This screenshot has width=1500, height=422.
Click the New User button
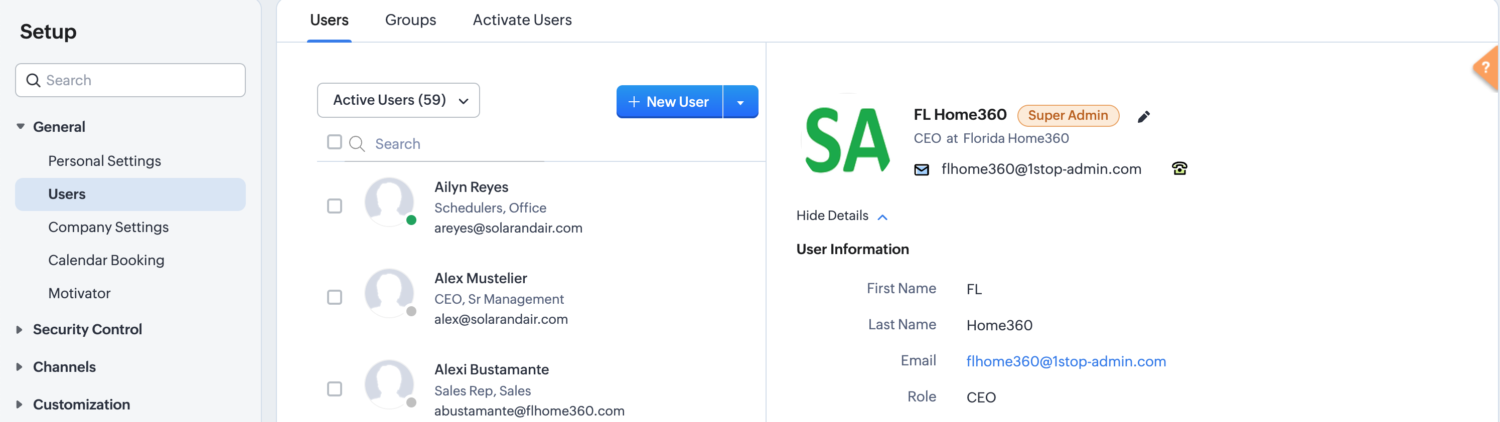(669, 102)
